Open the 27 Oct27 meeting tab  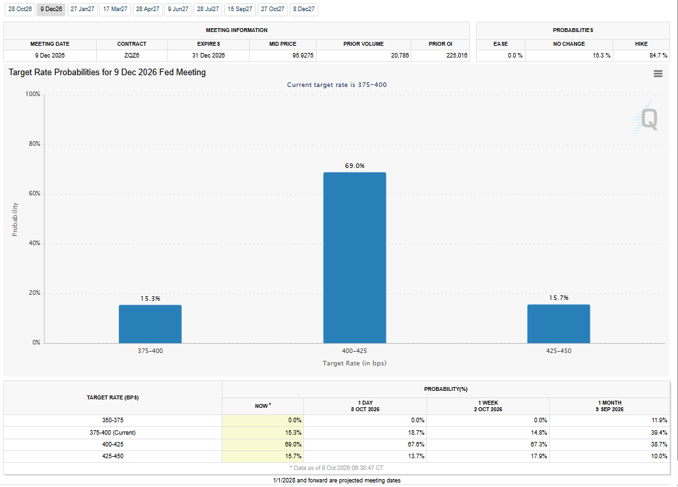273,9
